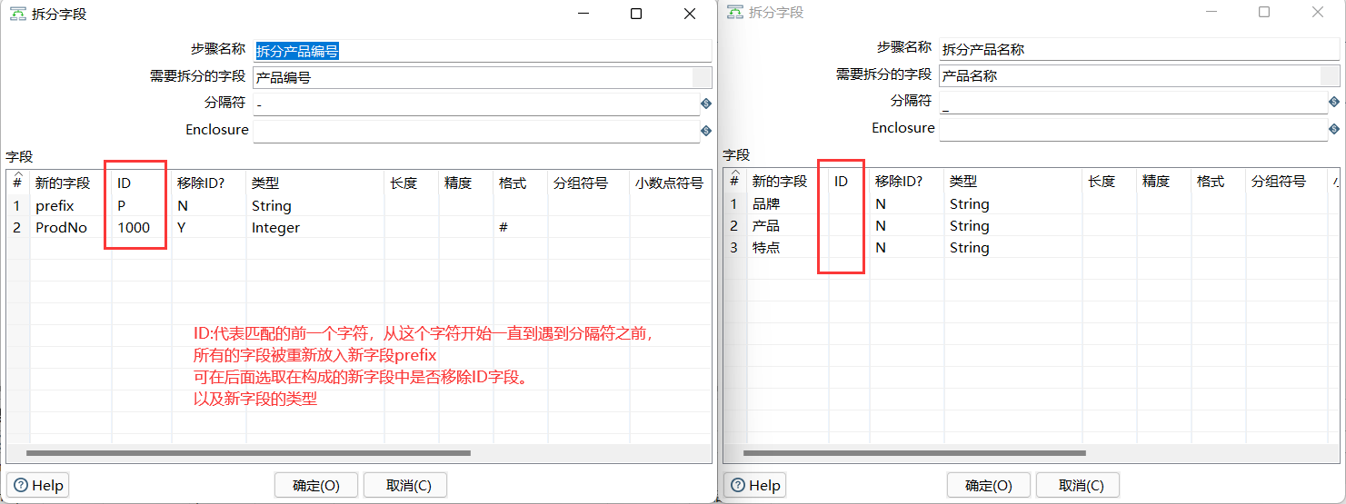The width and height of the screenshot is (1346, 504).
Task: Click 小数点符号 column header in left table
Action: tap(671, 183)
